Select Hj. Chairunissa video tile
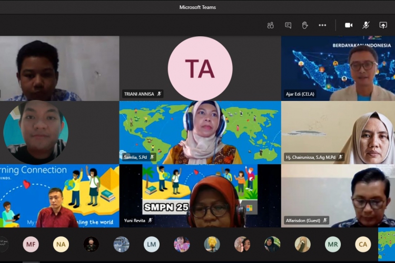395x263 pixels. (x=338, y=131)
